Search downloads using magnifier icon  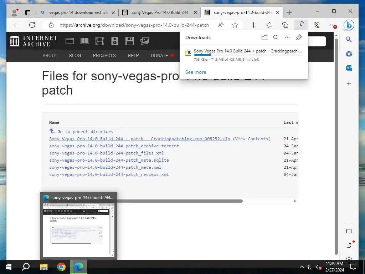coord(276,37)
